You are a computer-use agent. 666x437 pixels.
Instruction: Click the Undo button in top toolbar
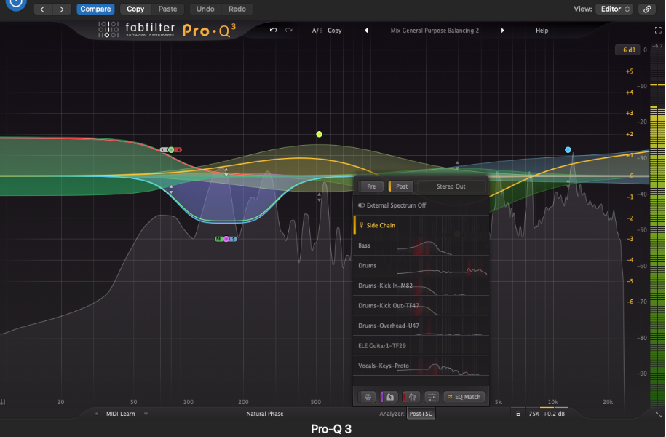tap(205, 9)
